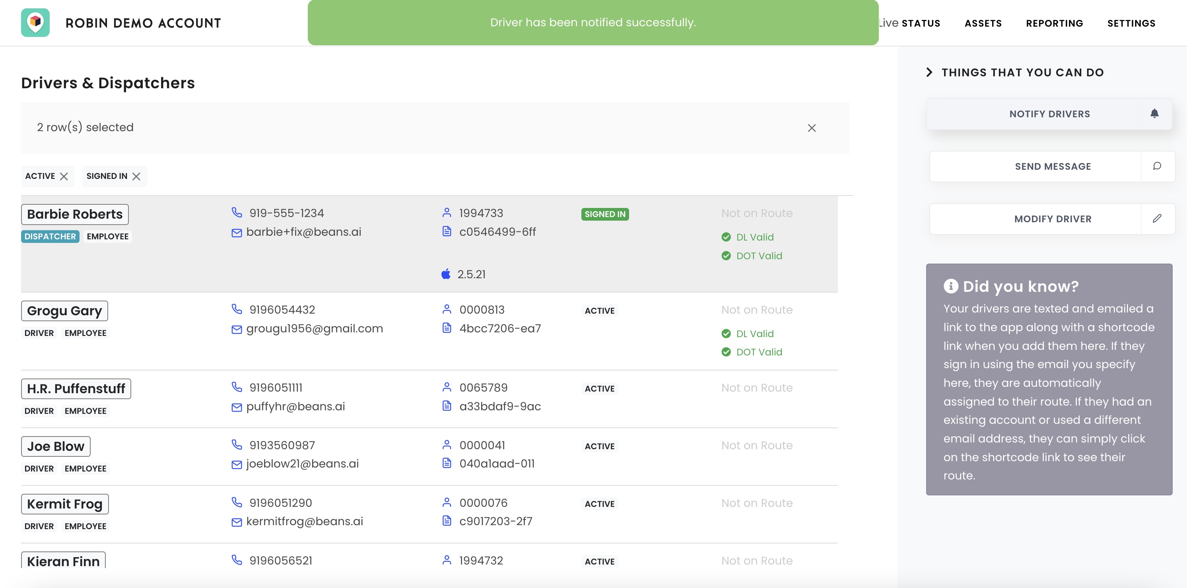Open the Settings menu
The height and width of the screenshot is (588, 1187).
click(x=1131, y=23)
